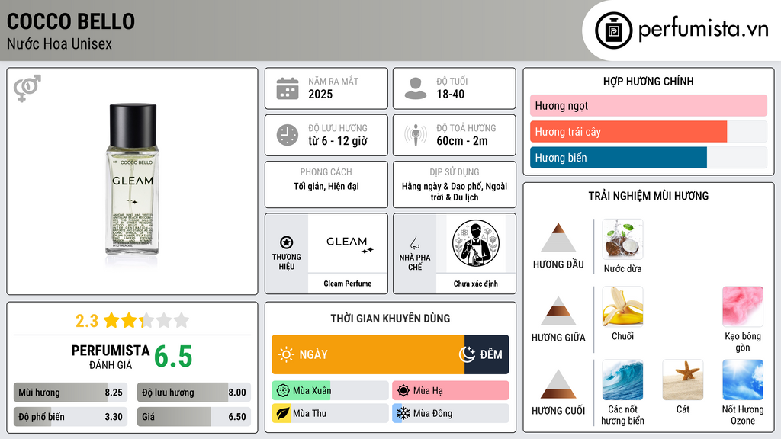Click the Độ phổ biến 3.30 score bar
781x439 pixels.
tap(71, 417)
